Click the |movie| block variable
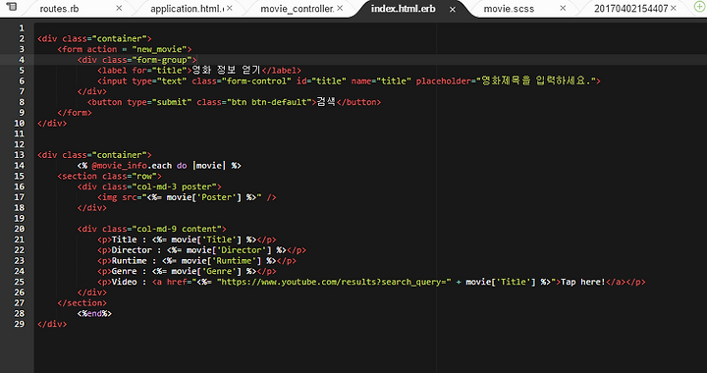The width and height of the screenshot is (707, 373). (x=209, y=166)
